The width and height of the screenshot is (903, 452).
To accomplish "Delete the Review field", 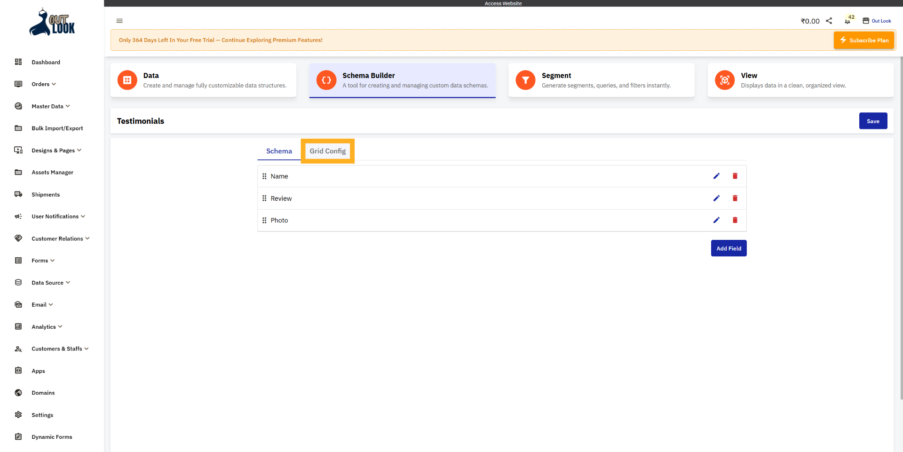I will [735, 198].
